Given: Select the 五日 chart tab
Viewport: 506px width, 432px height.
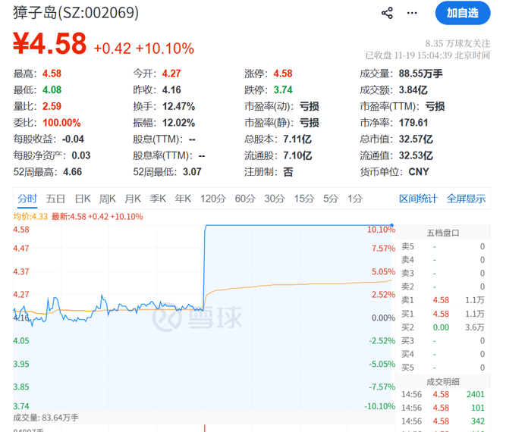Looking at the screenshot, I should (x=55, y=199).
